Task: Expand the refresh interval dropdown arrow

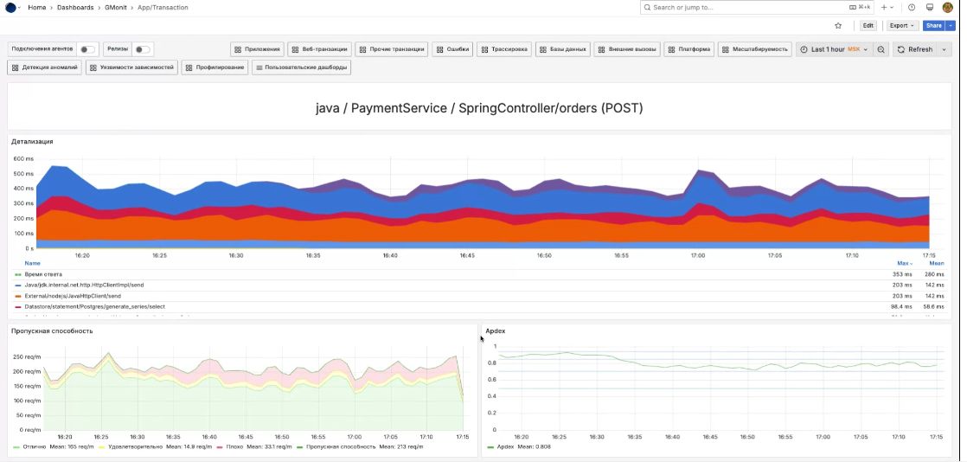Action: tap(944, 49)
